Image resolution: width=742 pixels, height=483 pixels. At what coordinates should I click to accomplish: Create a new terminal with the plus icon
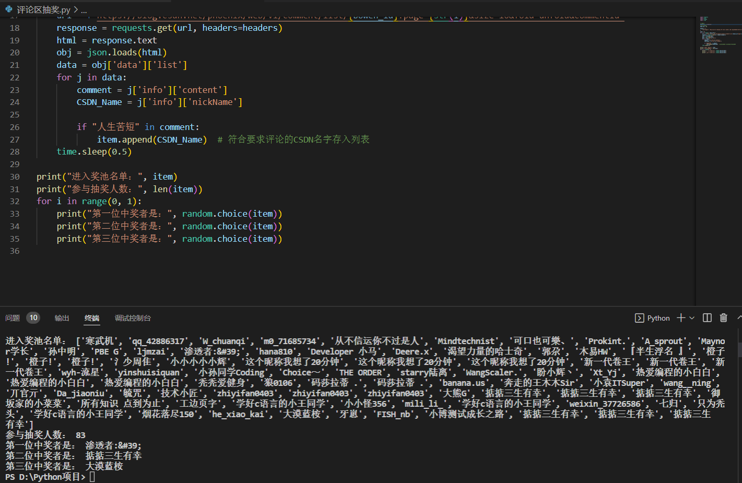[x=681, y=318]
